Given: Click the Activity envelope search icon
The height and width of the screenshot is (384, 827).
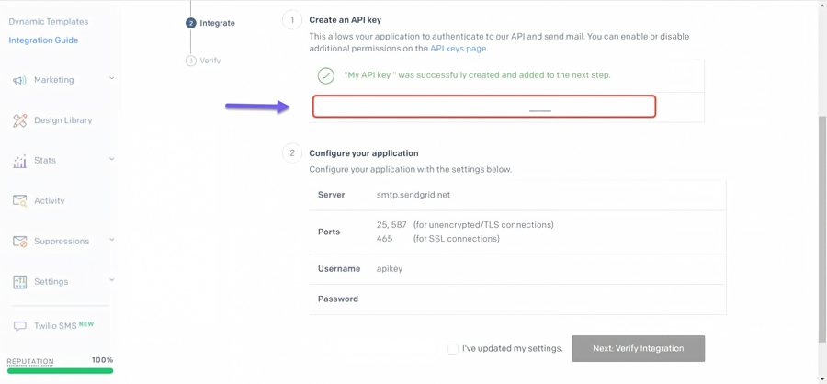Looking at the screenshot, I should [x=19, y=201].
